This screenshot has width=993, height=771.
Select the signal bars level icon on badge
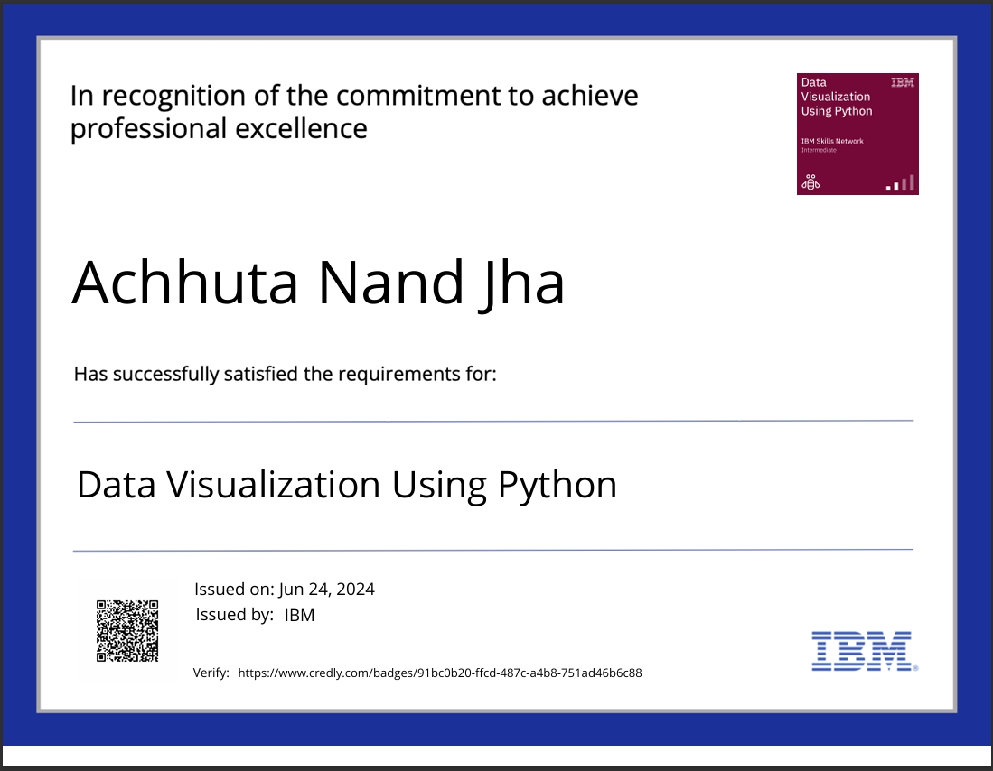tap(898, 183)
